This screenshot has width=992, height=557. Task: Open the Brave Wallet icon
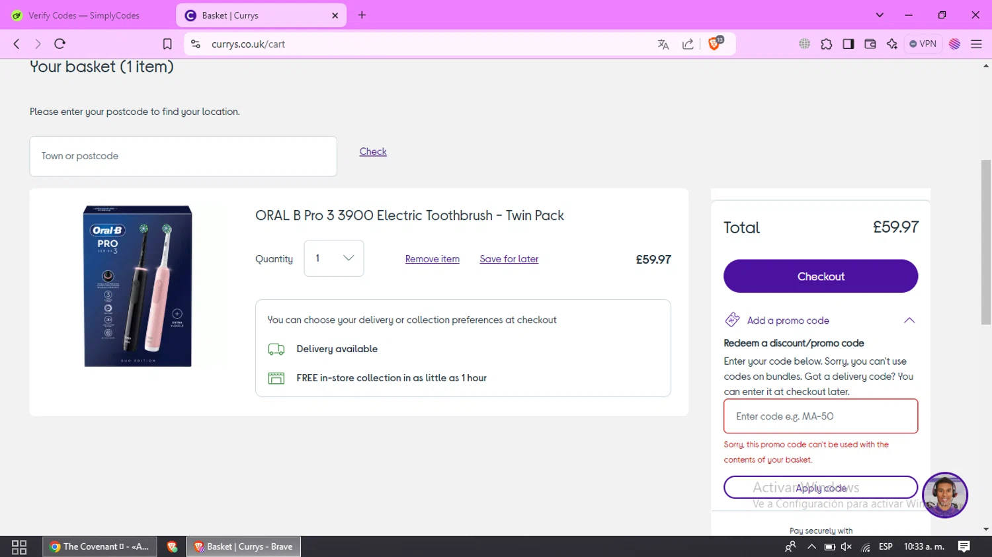pos(870,44)
